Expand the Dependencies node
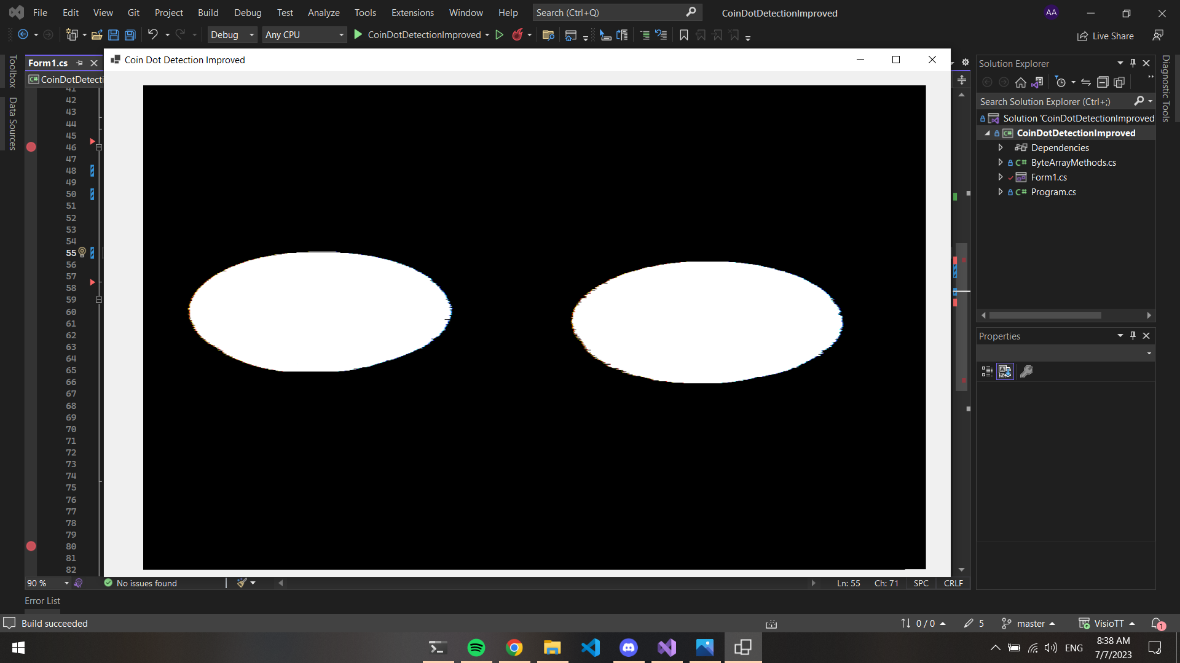1180x663 pixels. pos(1001,148)
